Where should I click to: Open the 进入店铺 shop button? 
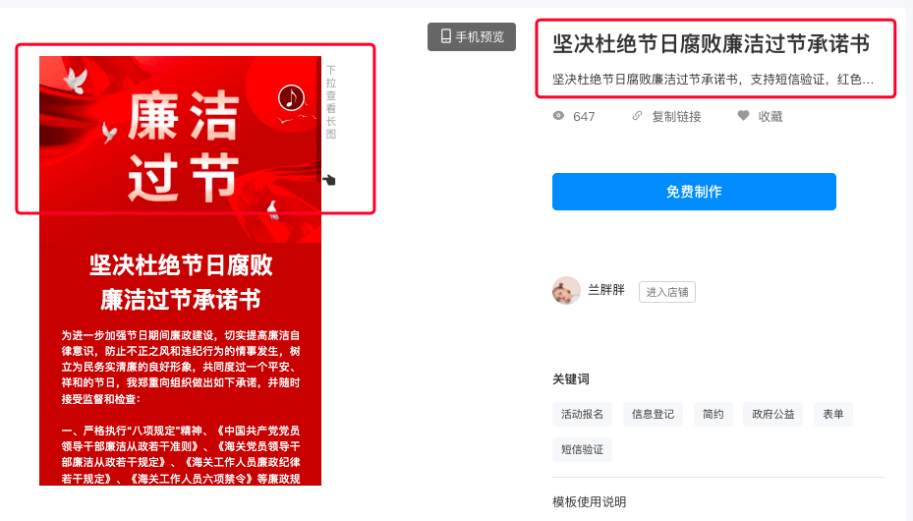666,292
